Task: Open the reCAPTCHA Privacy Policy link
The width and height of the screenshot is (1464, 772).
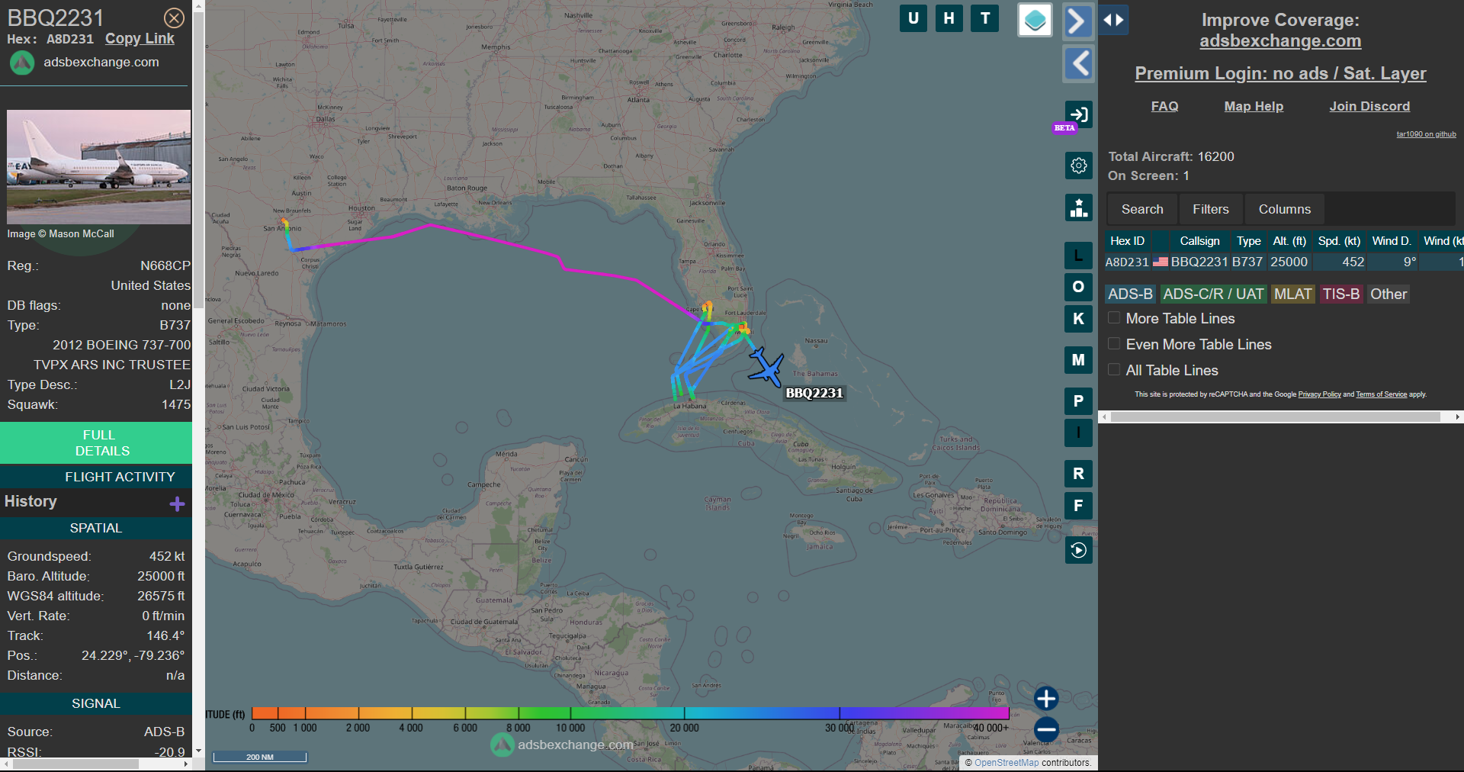Action: tap(1319, 394)
